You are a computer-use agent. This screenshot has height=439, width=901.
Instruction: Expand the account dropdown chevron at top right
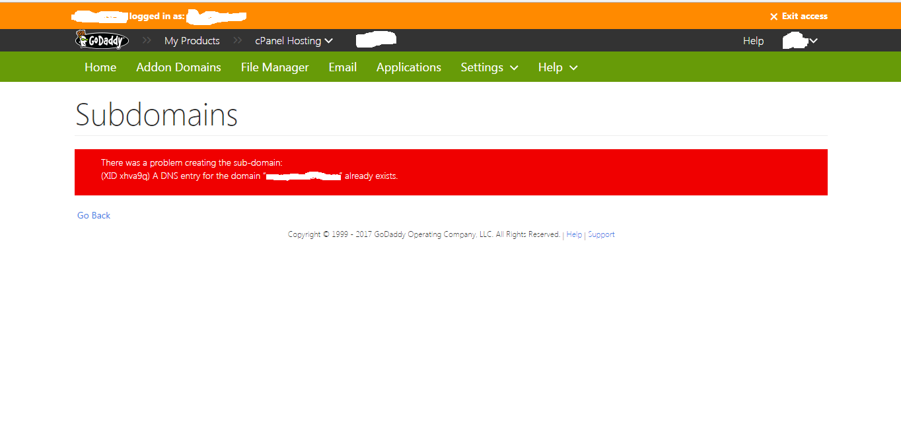(814, 40)
